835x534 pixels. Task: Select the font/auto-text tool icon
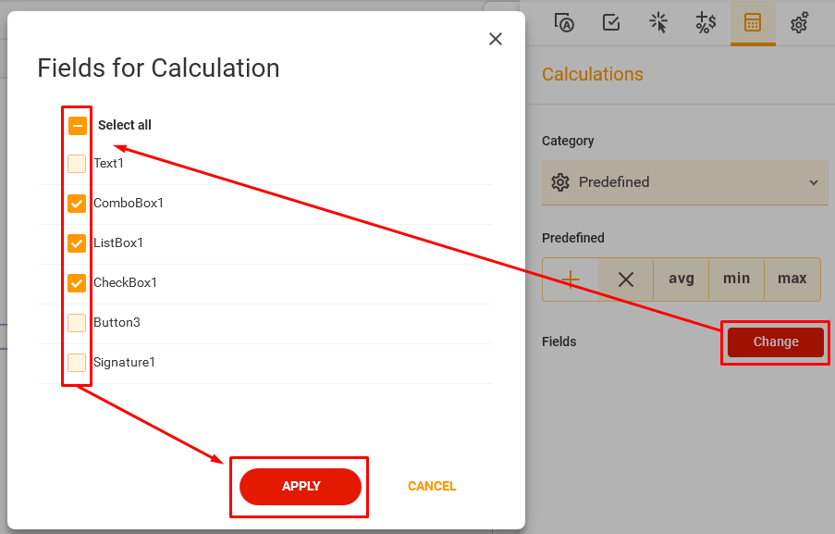click(564, 23)
